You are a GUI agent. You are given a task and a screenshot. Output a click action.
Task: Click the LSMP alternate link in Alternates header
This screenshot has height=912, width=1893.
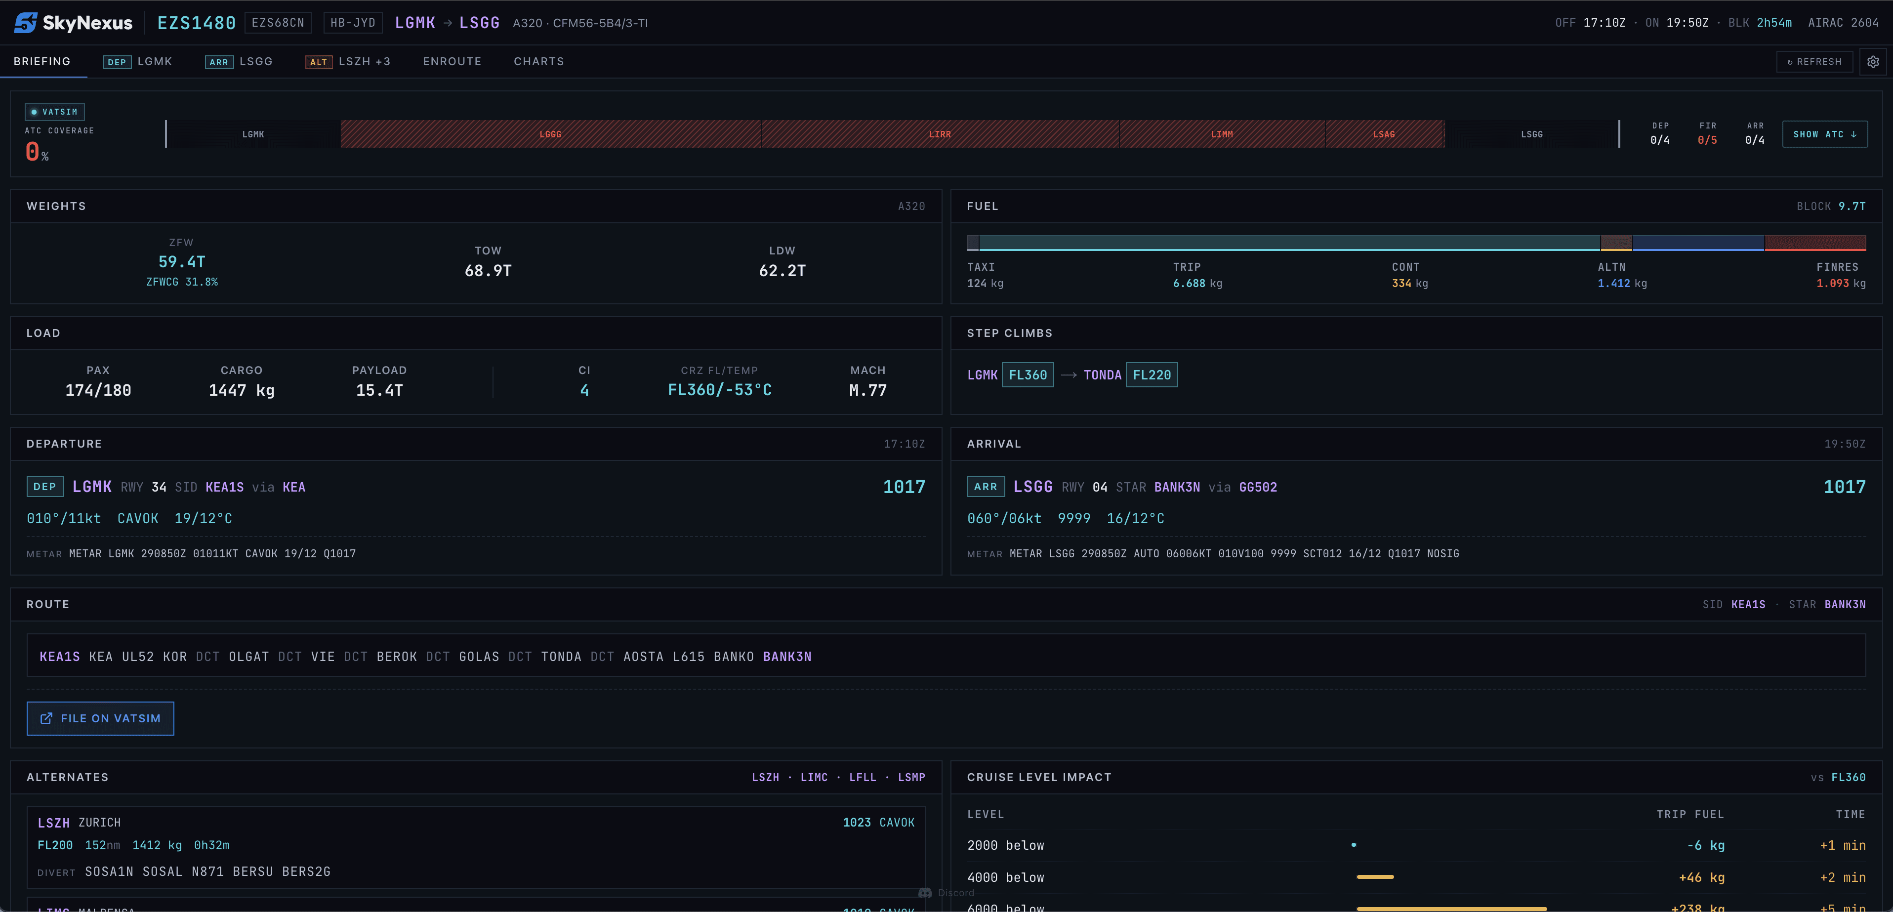click(x=911, y=778)
